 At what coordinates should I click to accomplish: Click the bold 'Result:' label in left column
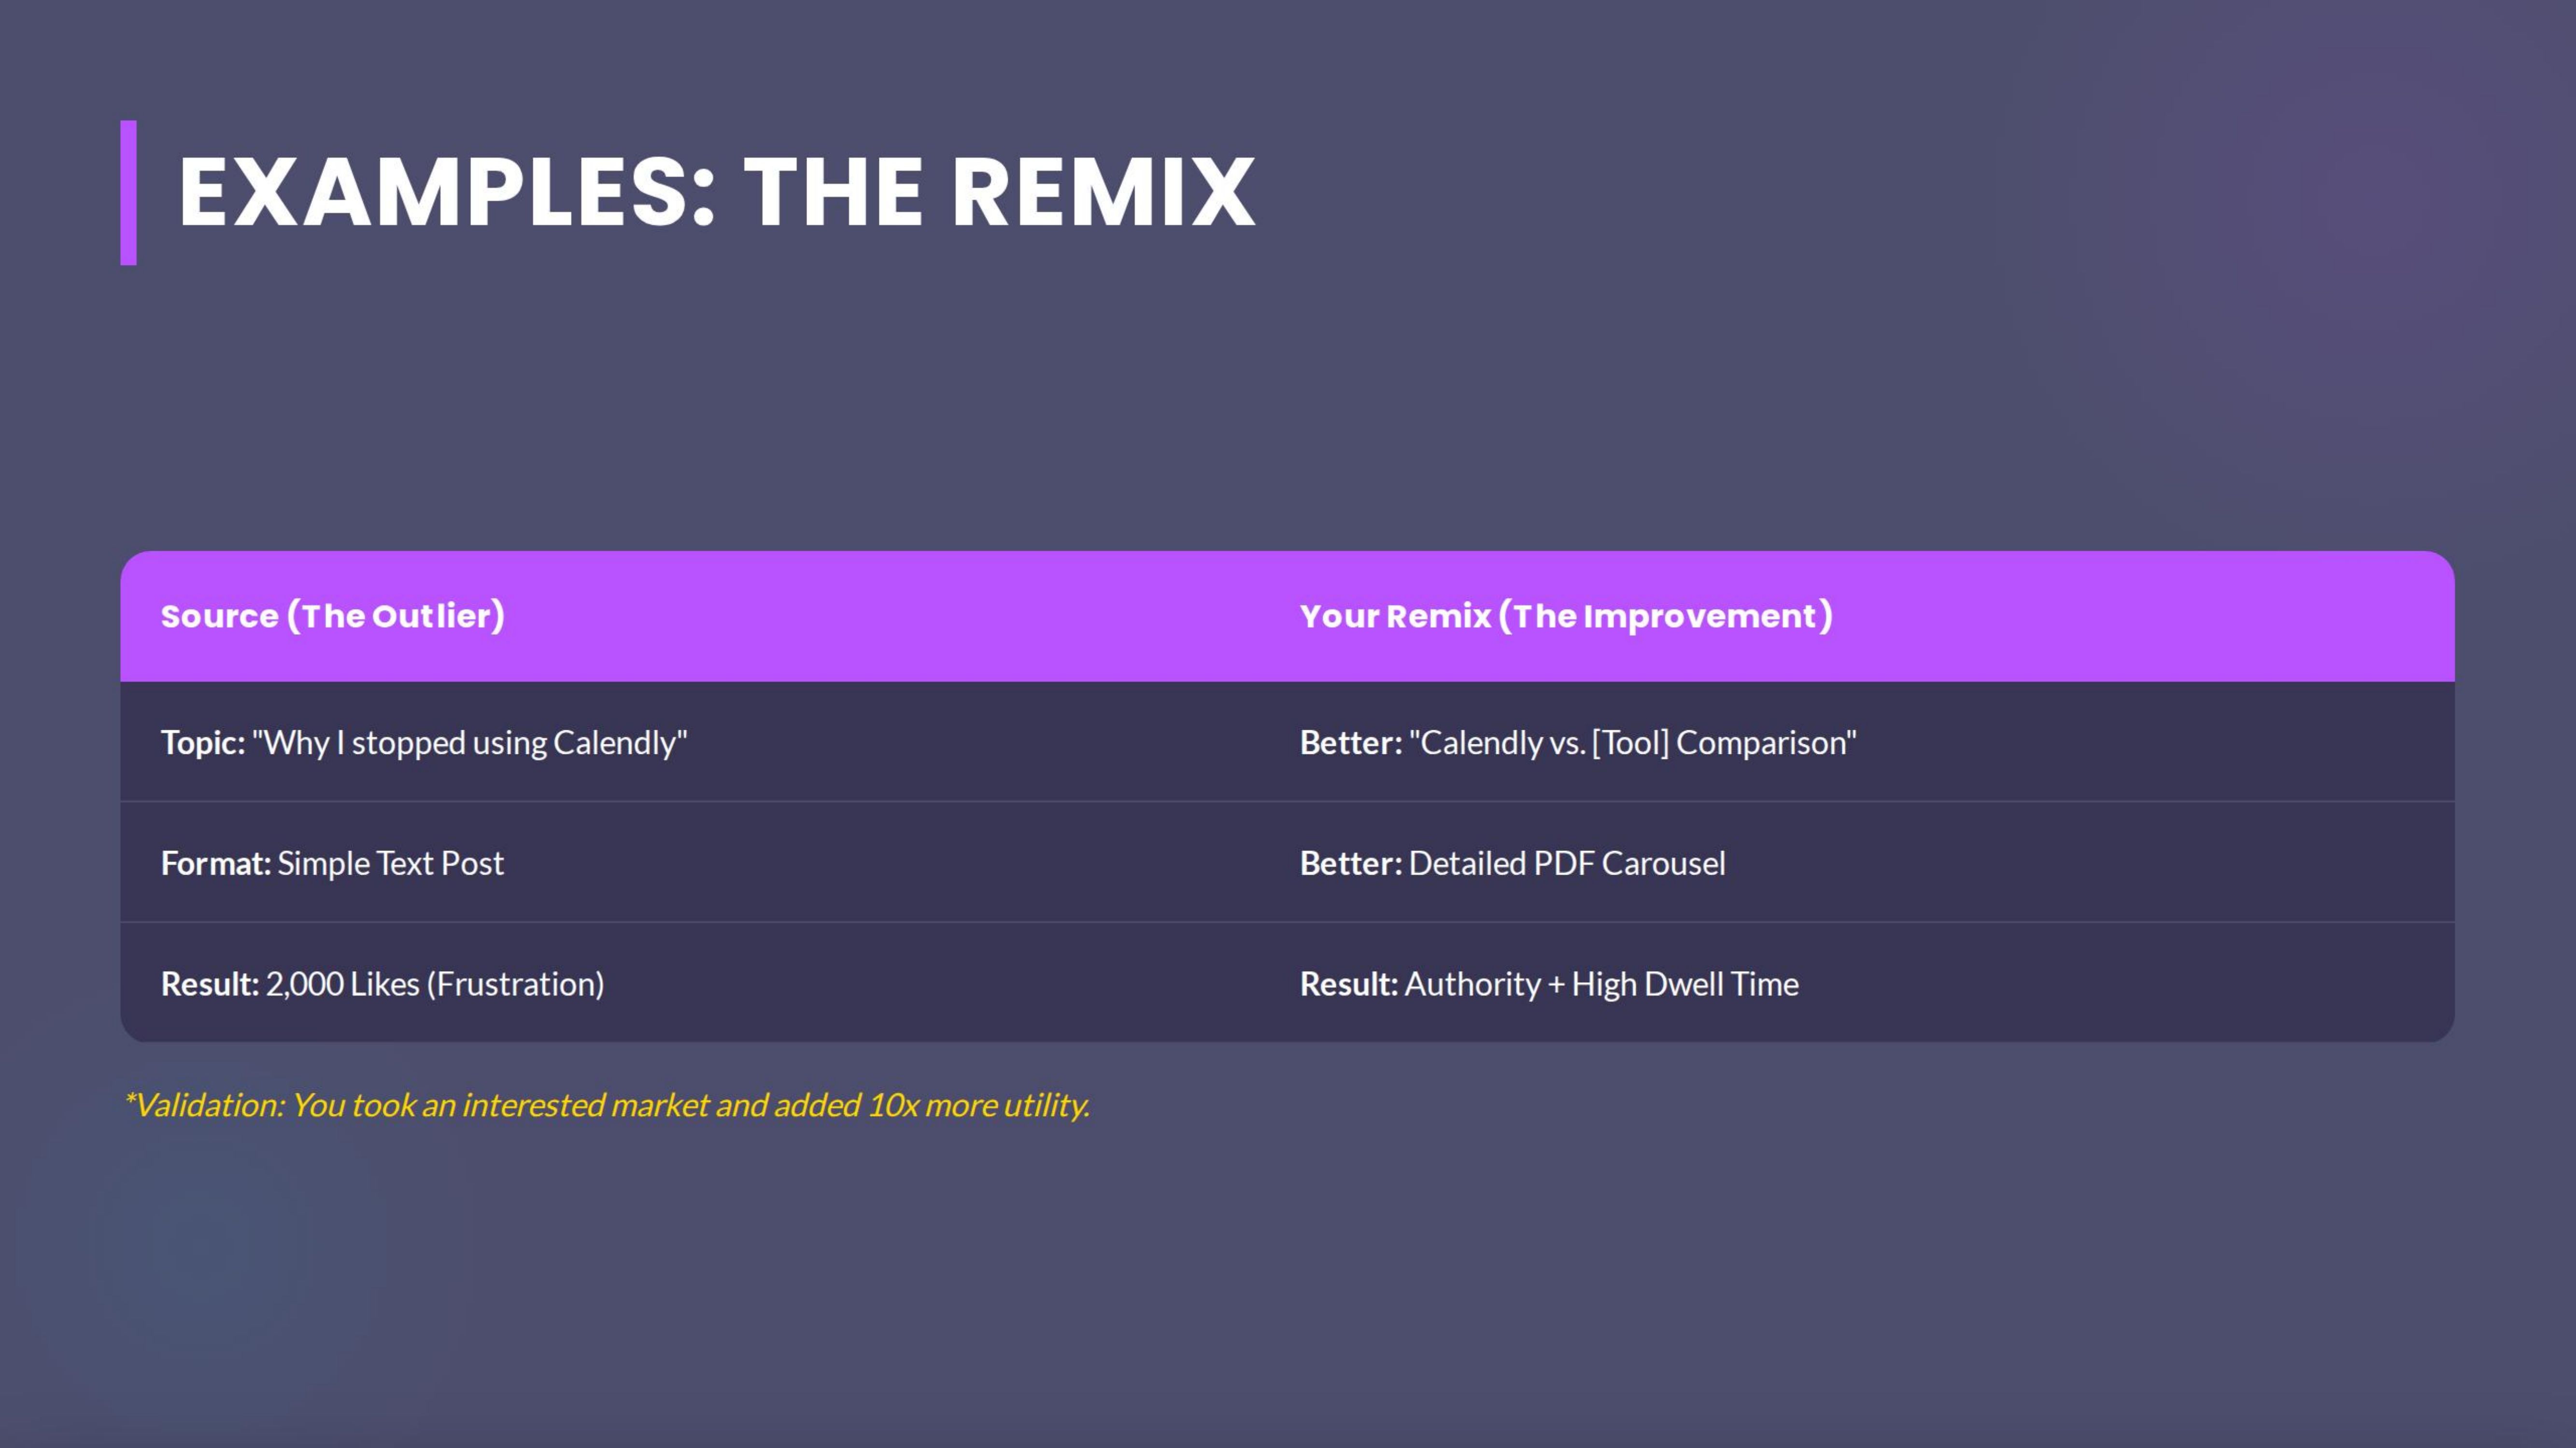(208, 983)
